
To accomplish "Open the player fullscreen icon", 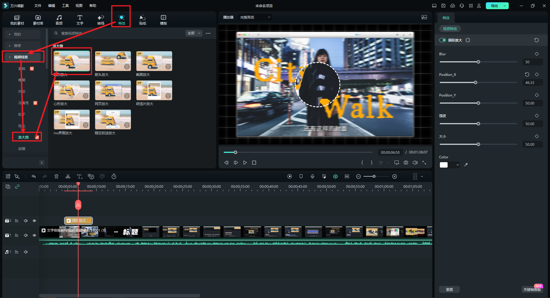I will pyautogui.click(x=424, y=163).
